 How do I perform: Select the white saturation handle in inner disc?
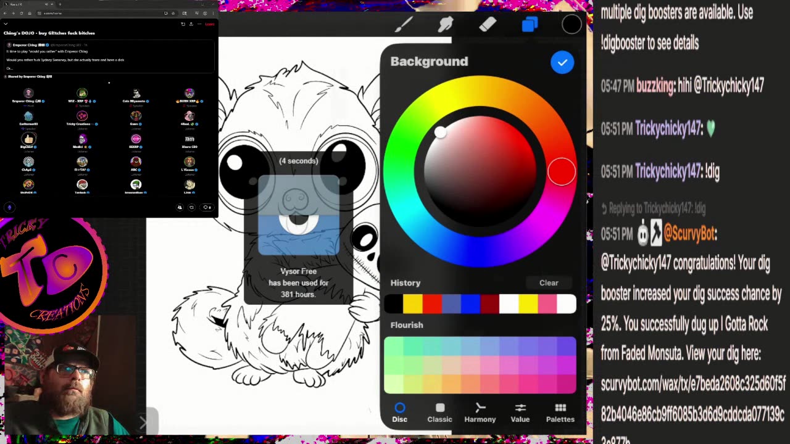[440, 133]
